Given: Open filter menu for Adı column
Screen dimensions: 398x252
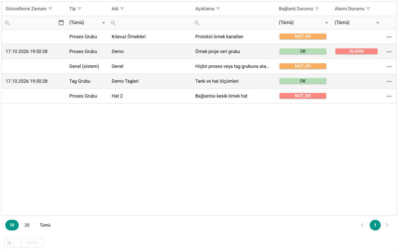Looking at the screenshot, I should (x=122, y=9).
